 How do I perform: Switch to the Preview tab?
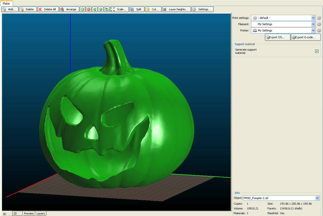coord(29,213)
